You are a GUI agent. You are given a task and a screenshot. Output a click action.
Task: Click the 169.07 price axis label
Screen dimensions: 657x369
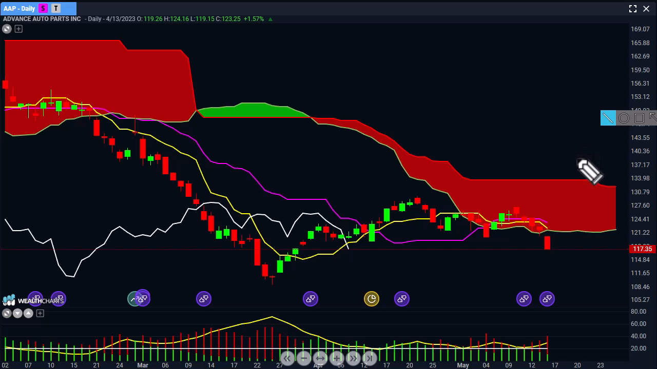tap(640, 29)
